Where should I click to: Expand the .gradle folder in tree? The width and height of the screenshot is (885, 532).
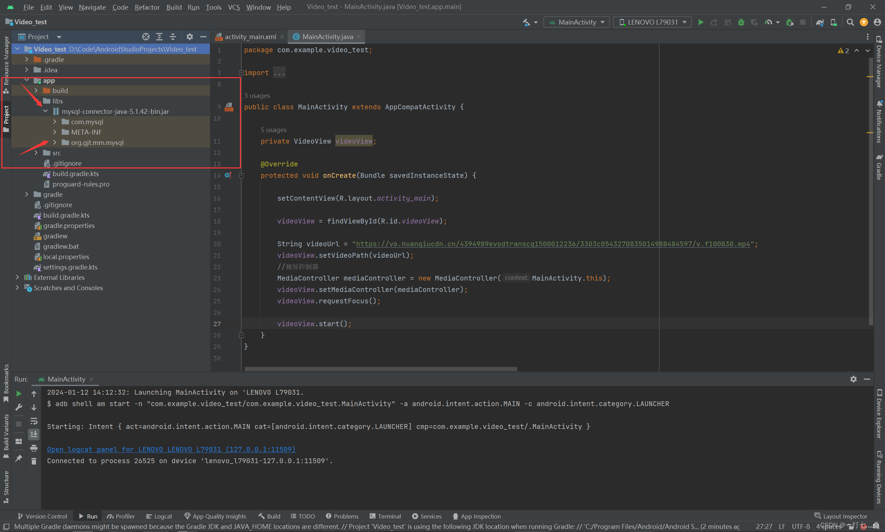pyautogui.click(x=27, y=59)
